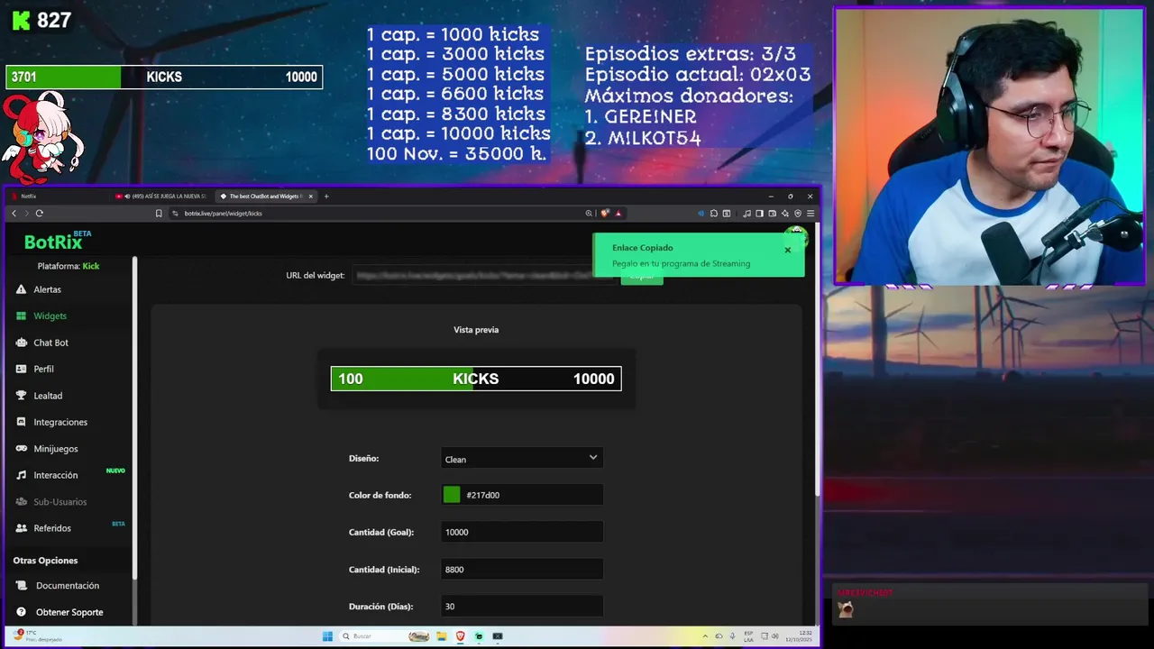The width and height of the screenshot is (1154, 649).
Task: Select the BotRix ChatBot and Widgets tab
Action: pos(267,196)
